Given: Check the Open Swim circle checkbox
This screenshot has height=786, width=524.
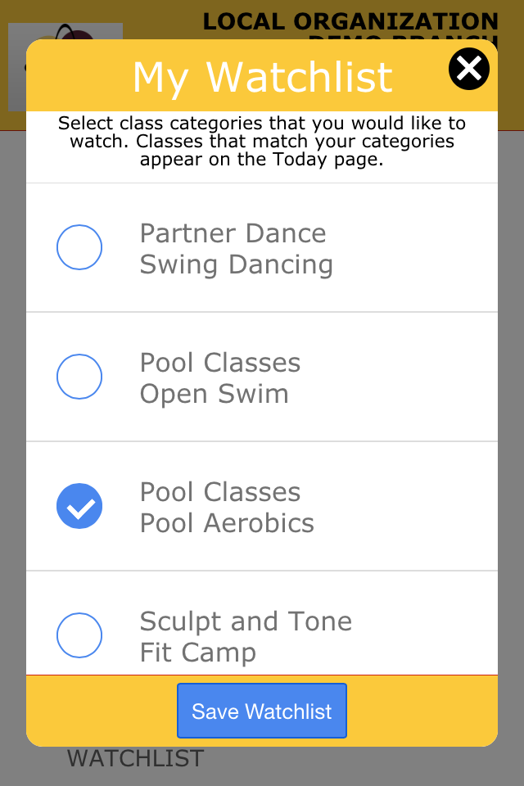Looking at the screenshot, I should [79, 377].
